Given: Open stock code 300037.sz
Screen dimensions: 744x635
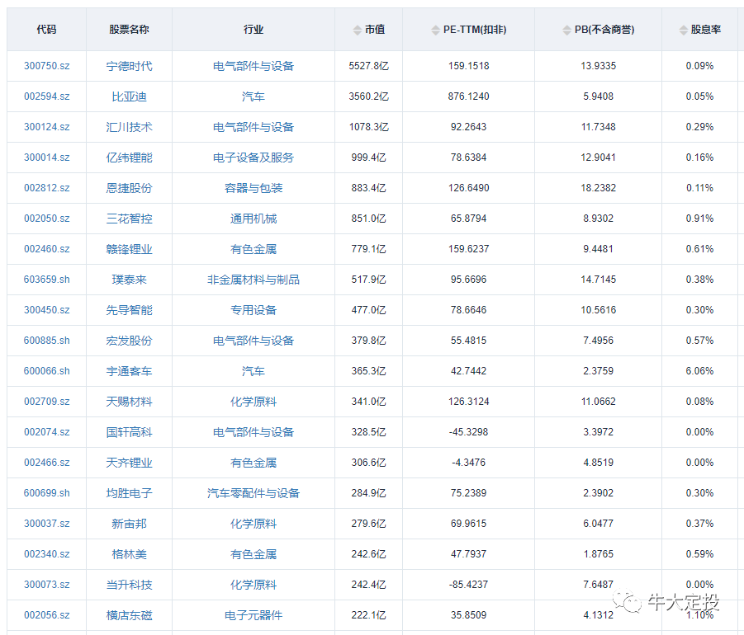Looking at the screenshot, I should click(x=47, y=524).
